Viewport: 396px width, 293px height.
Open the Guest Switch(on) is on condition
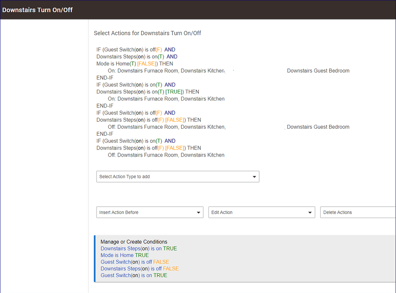pyautogui.click(x=134, y=275)
